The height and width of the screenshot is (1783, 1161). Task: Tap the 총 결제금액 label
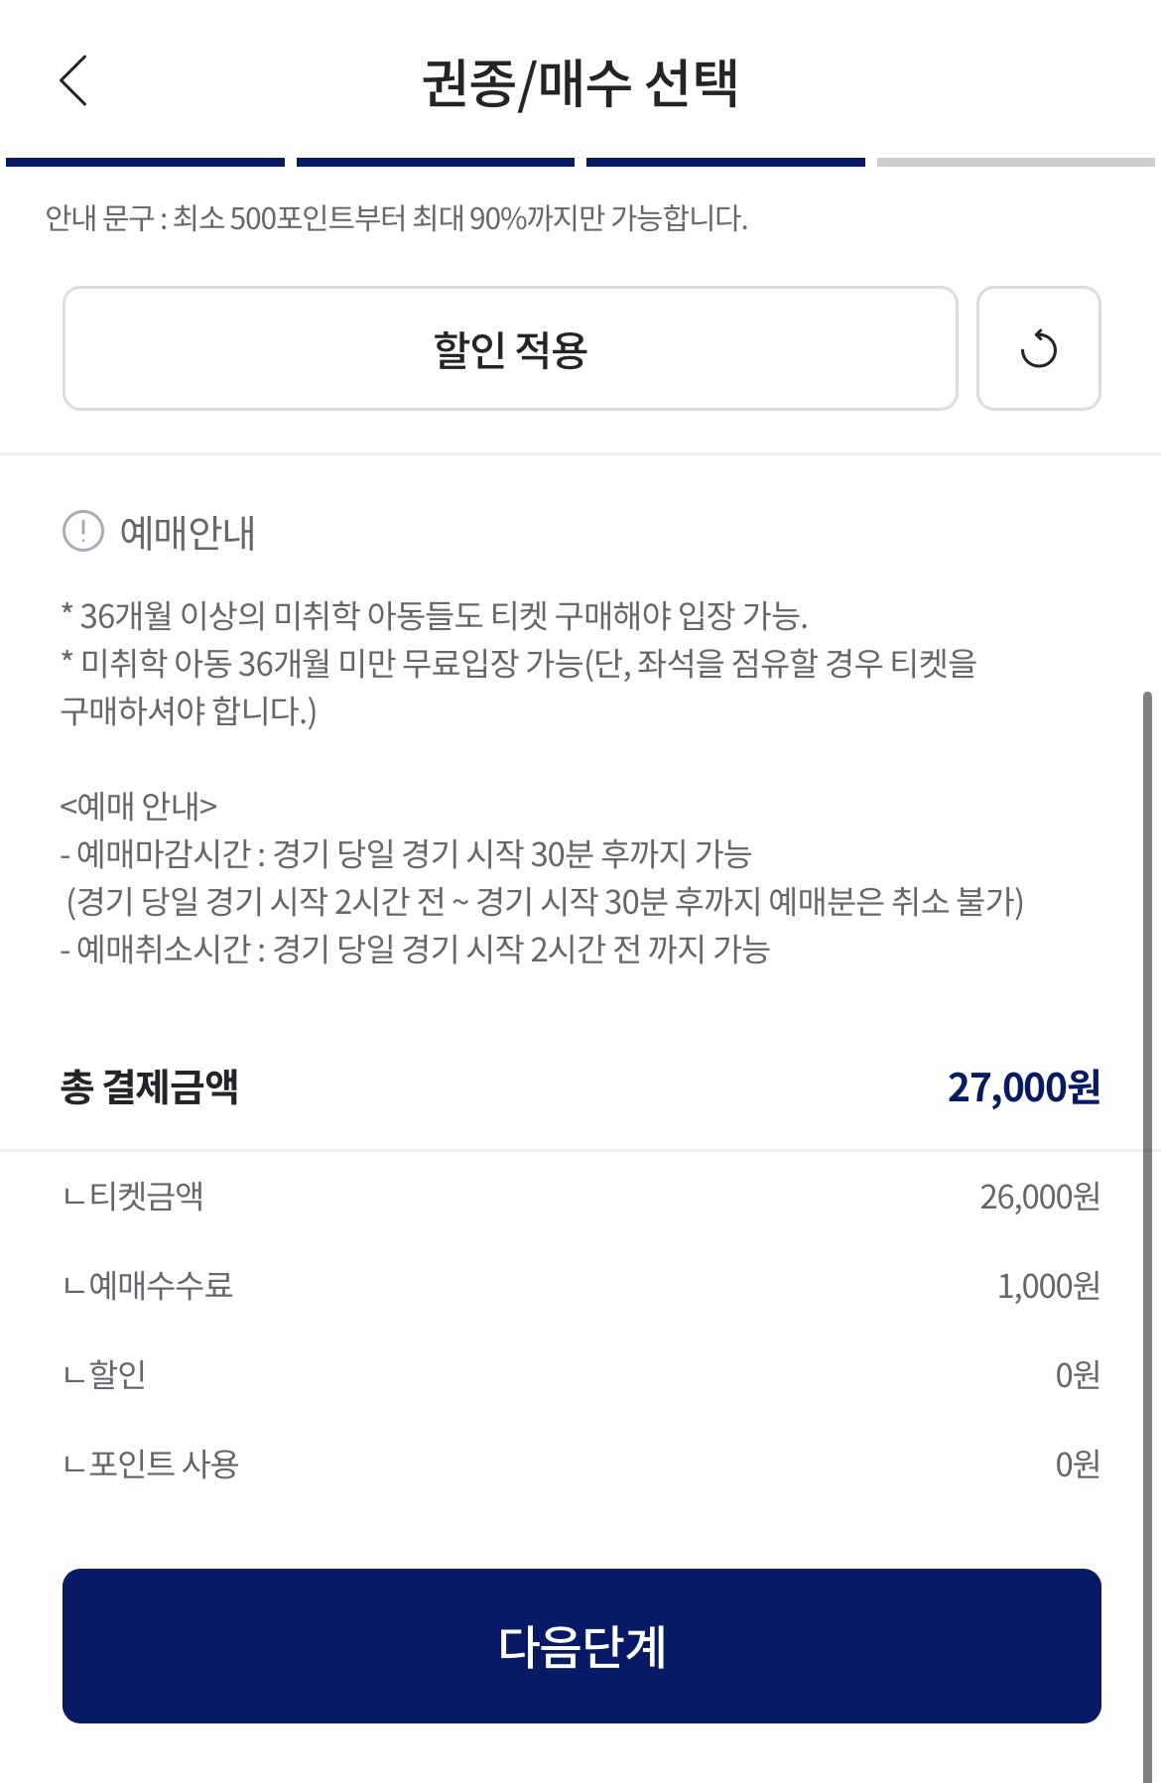click(x=149, y=1086)
